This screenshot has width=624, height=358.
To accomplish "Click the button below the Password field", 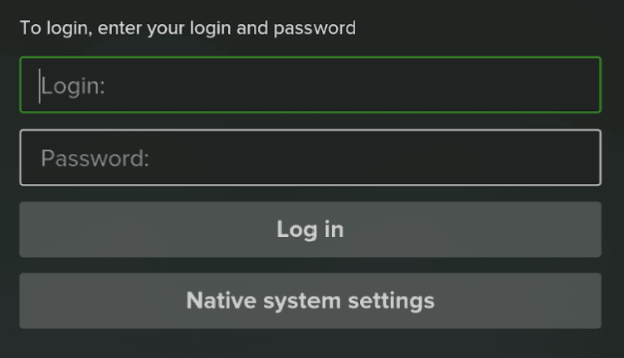I will coord(310,230).
